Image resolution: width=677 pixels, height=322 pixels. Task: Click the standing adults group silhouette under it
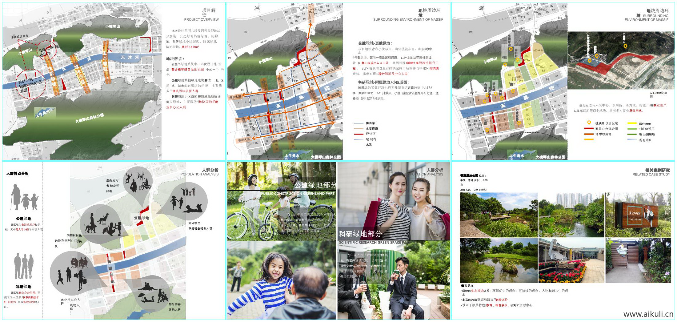(24, 266)
